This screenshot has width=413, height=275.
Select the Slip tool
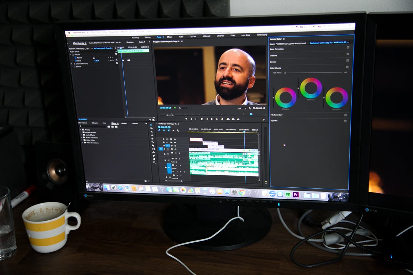pos(153,149)
